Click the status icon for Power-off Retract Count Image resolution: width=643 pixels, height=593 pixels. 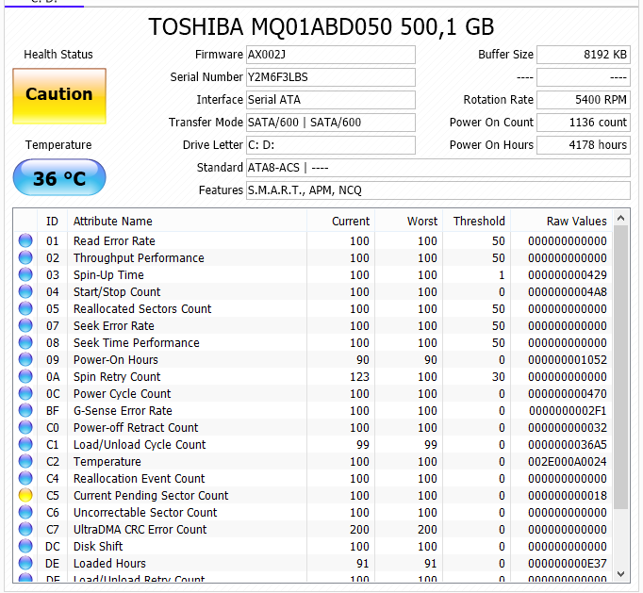[25, 427]
